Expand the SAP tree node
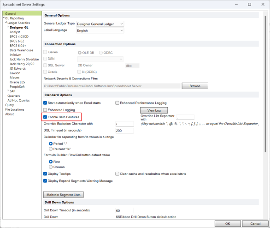The image size is (270, 228). point(8,91)
